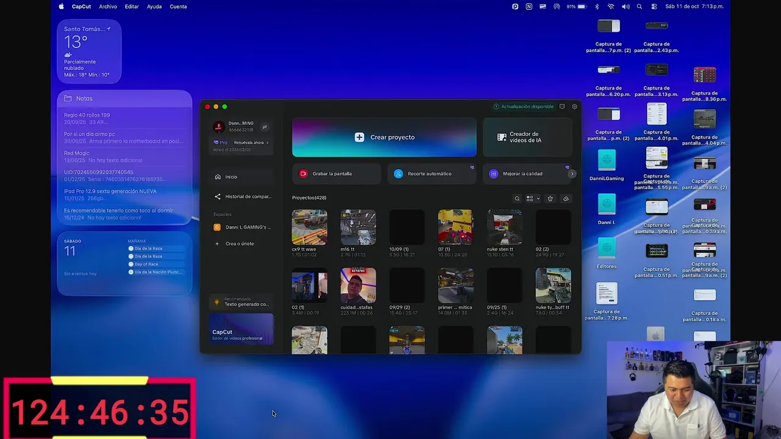Open the feedback message icon in CapCut header
The width and height of the screenshot is (781, 439).
click(x=562, y=107)
